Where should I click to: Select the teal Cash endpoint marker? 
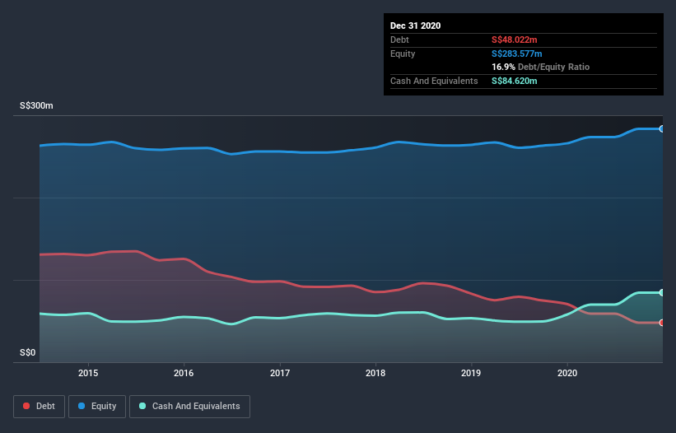click(x=662, y=292)
